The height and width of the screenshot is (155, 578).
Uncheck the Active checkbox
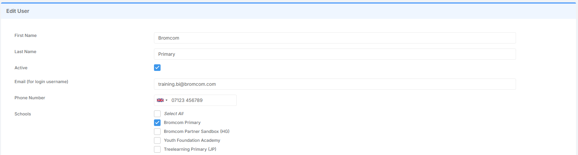[157, 68]
